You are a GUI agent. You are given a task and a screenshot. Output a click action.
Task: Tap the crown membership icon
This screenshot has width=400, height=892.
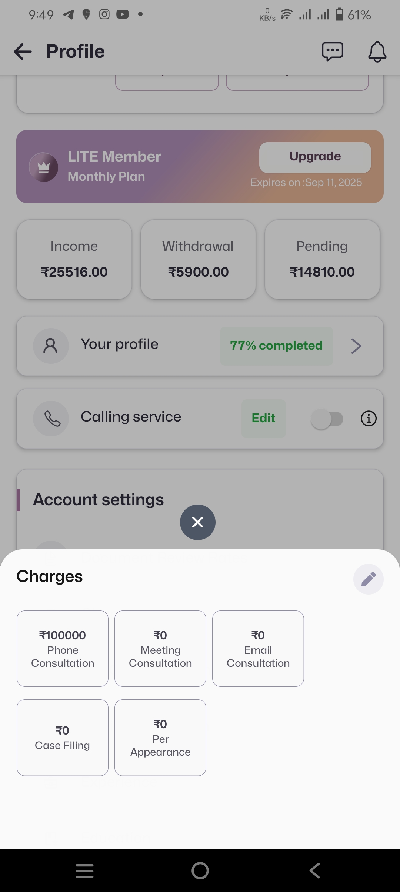pyautogui.click(x=44, y=167)
